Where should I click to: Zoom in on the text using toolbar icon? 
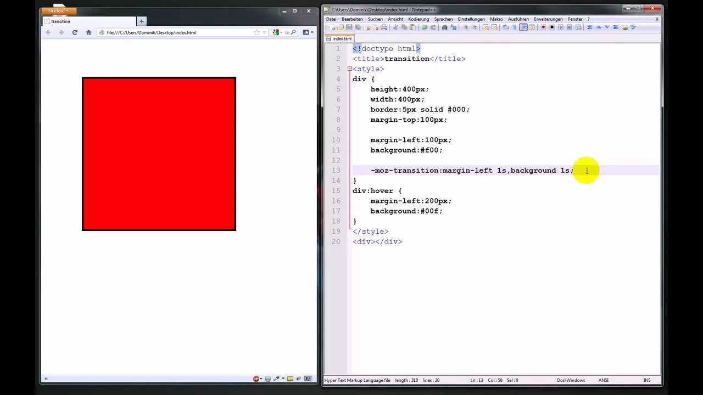(466, 27)
